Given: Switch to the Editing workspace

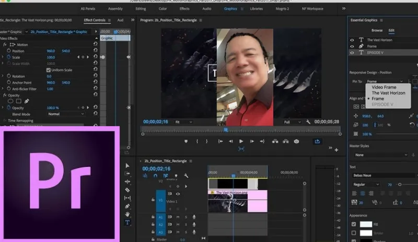Looking at the screenshot, I should tap(141, 9).
